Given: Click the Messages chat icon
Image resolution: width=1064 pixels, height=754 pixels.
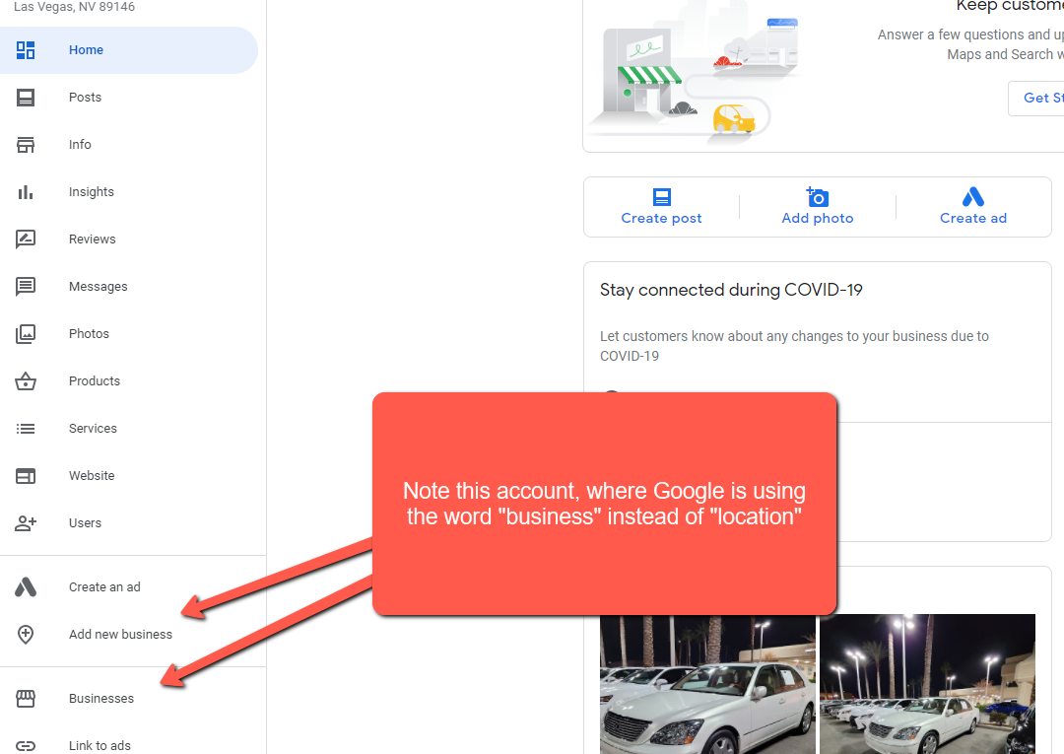Looking at the screenshot, I should [26, 287].
